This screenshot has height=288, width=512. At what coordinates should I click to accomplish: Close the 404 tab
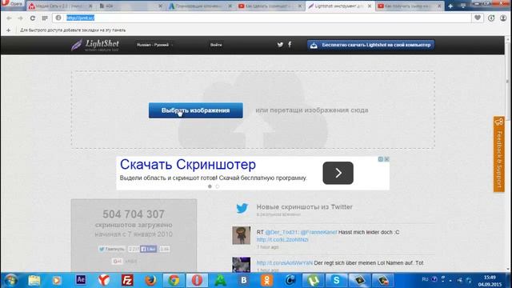[160, 6]
